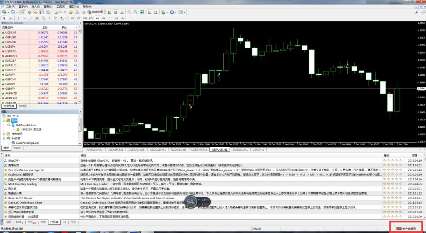Switch to 收藏夹 tab in Navigator
The height and width of the screenshot is (233, 426).
coord(17,148)
